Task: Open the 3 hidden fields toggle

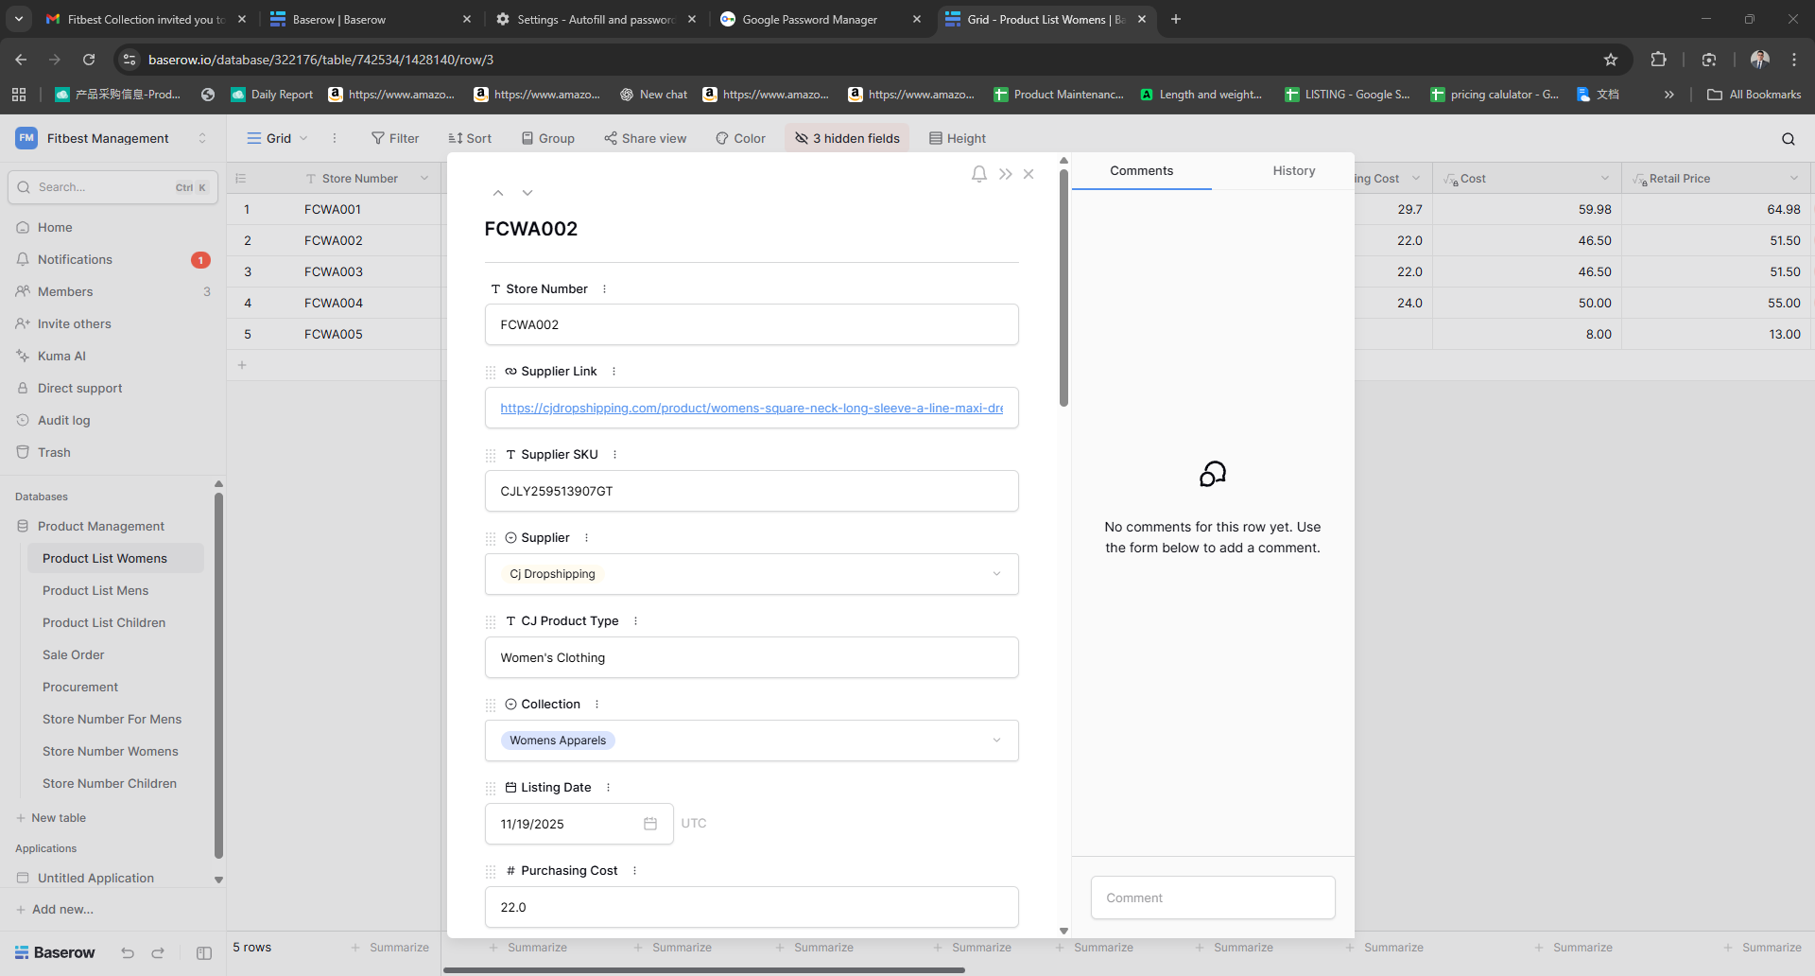Action: click(x=847, y=138)
